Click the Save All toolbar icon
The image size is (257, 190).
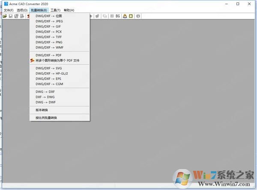(x=16, y=16)
